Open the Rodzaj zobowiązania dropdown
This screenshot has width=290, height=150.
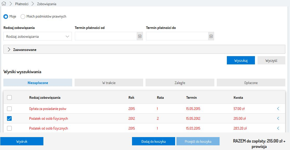(x=37, y=36)
